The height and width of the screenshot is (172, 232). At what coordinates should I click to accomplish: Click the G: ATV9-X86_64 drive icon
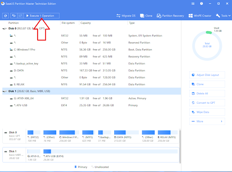click(x=11, y=99)
